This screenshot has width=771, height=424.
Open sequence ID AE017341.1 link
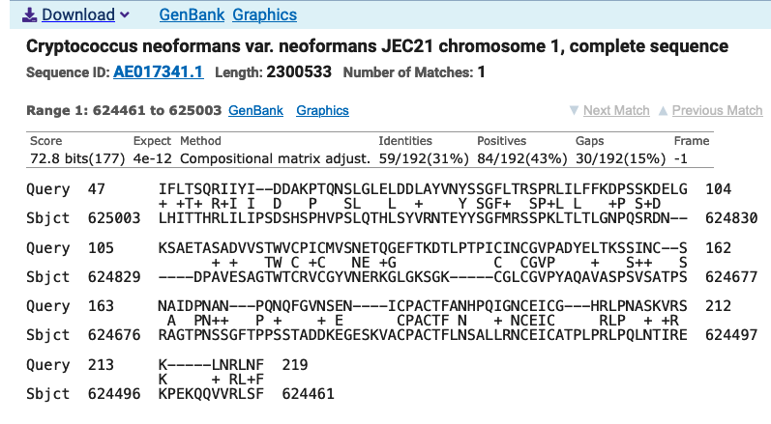pos(159,72)
